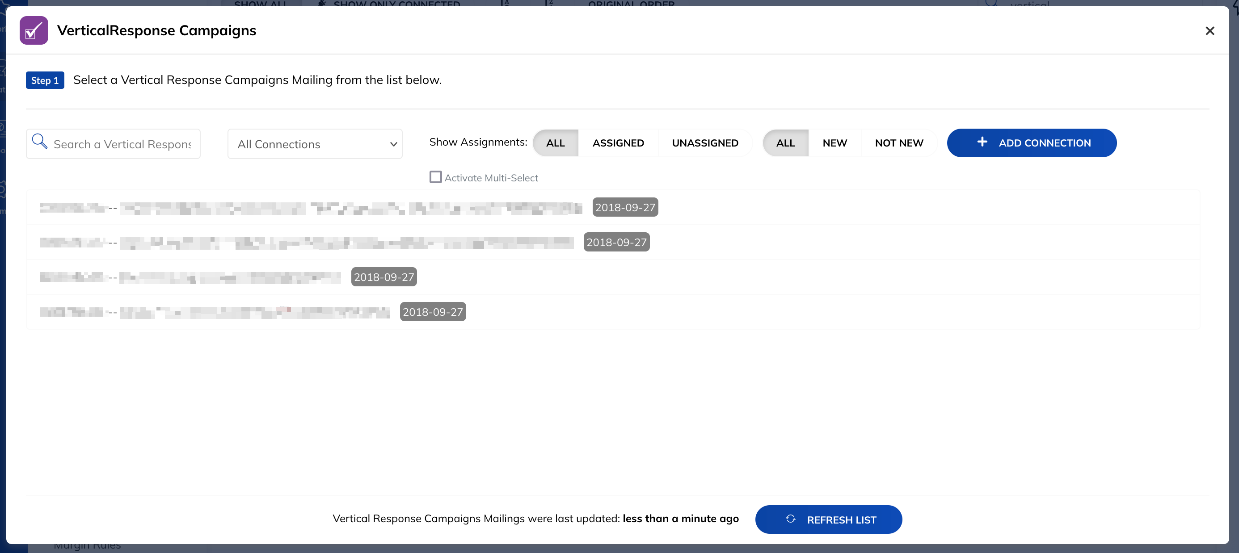This screenshot has height=553, width=1239.
Task: Click the search magnifier icon
Action: click(x=39, y=141)
